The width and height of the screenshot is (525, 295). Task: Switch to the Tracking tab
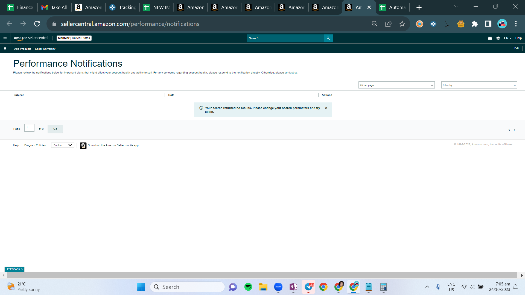coord(122,7)
